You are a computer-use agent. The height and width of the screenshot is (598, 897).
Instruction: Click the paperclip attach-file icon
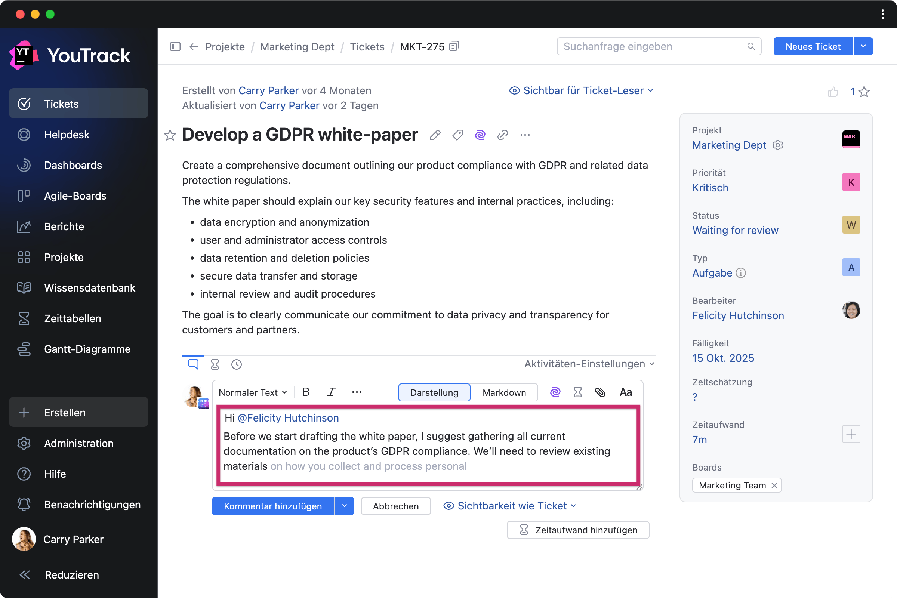point(600,392)
